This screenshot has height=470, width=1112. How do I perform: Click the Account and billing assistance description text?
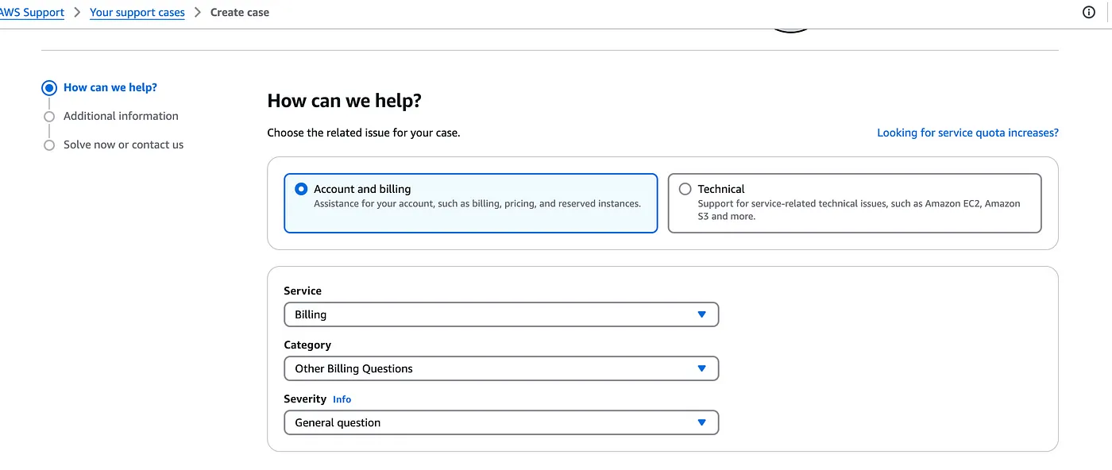[477, 203]
